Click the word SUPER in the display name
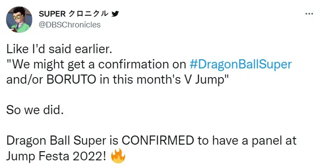Image resolution: width=323 pixels, height=166 pixels. [52, 14]
